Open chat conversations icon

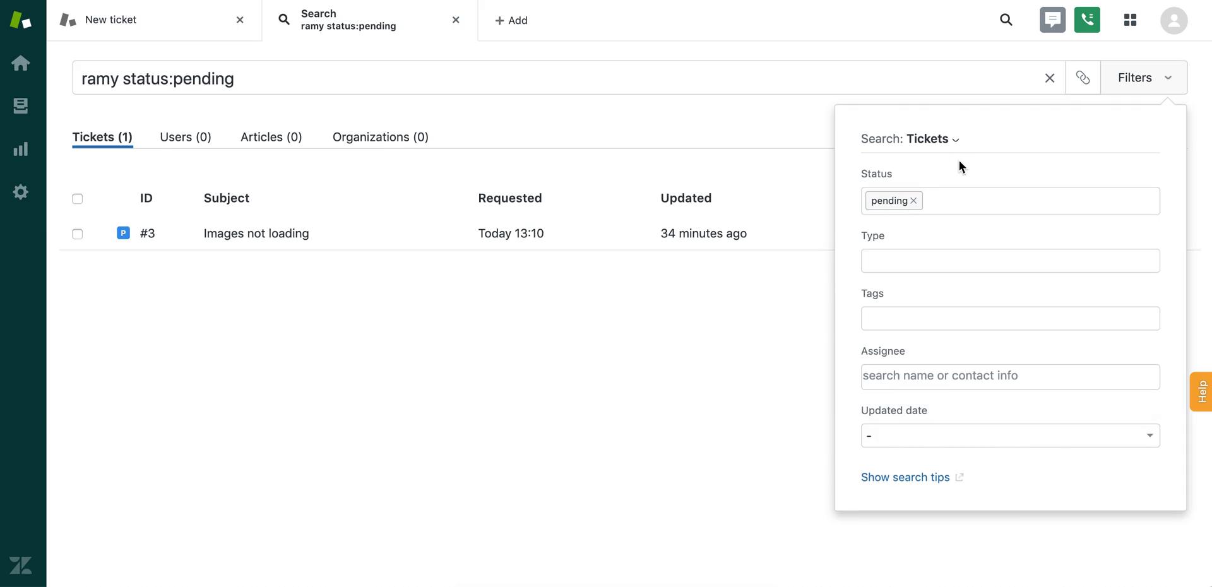click(1052, 20)
